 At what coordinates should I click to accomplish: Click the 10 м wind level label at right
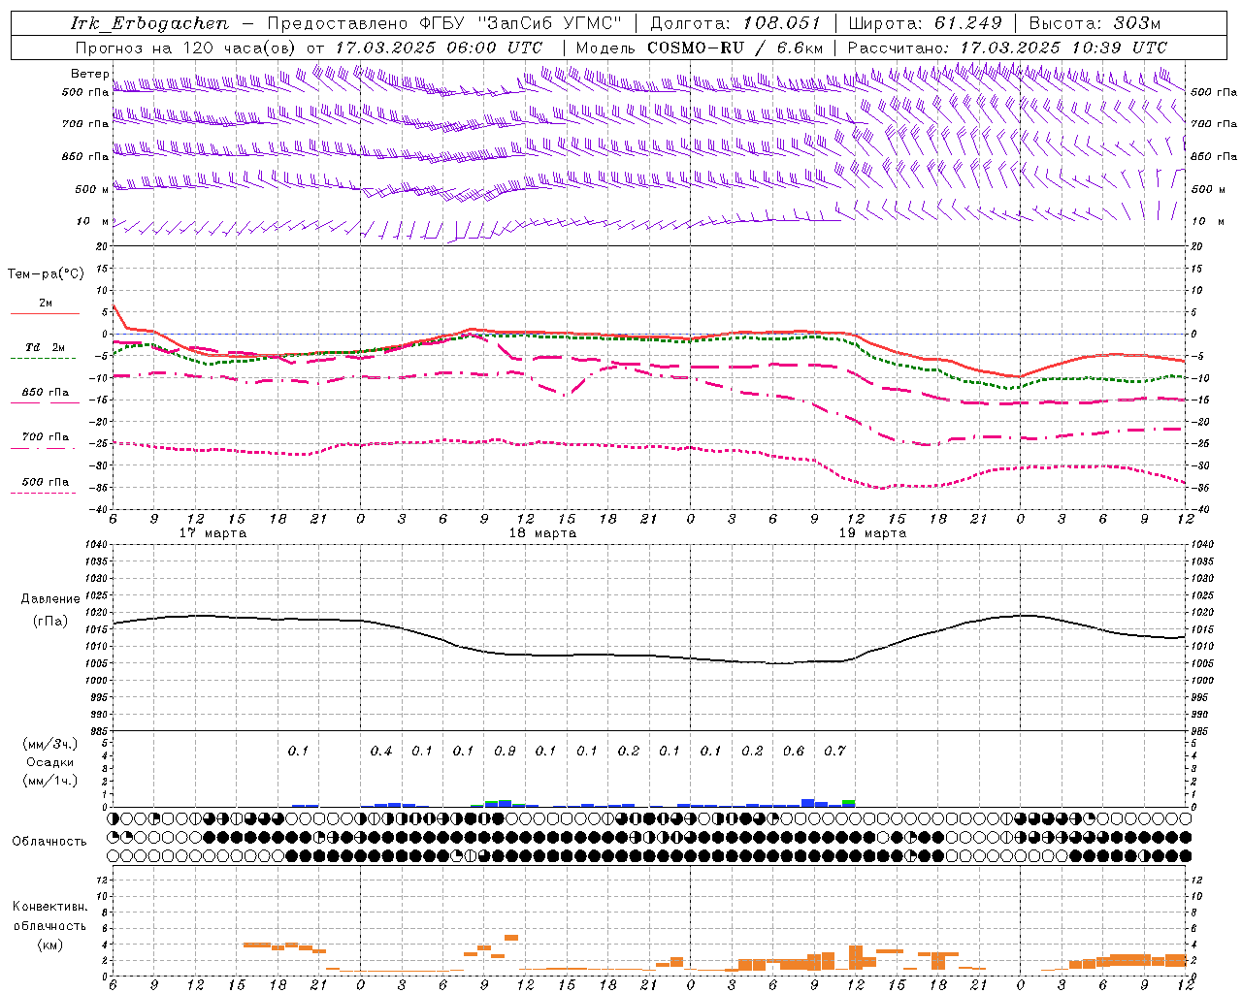1206,221
